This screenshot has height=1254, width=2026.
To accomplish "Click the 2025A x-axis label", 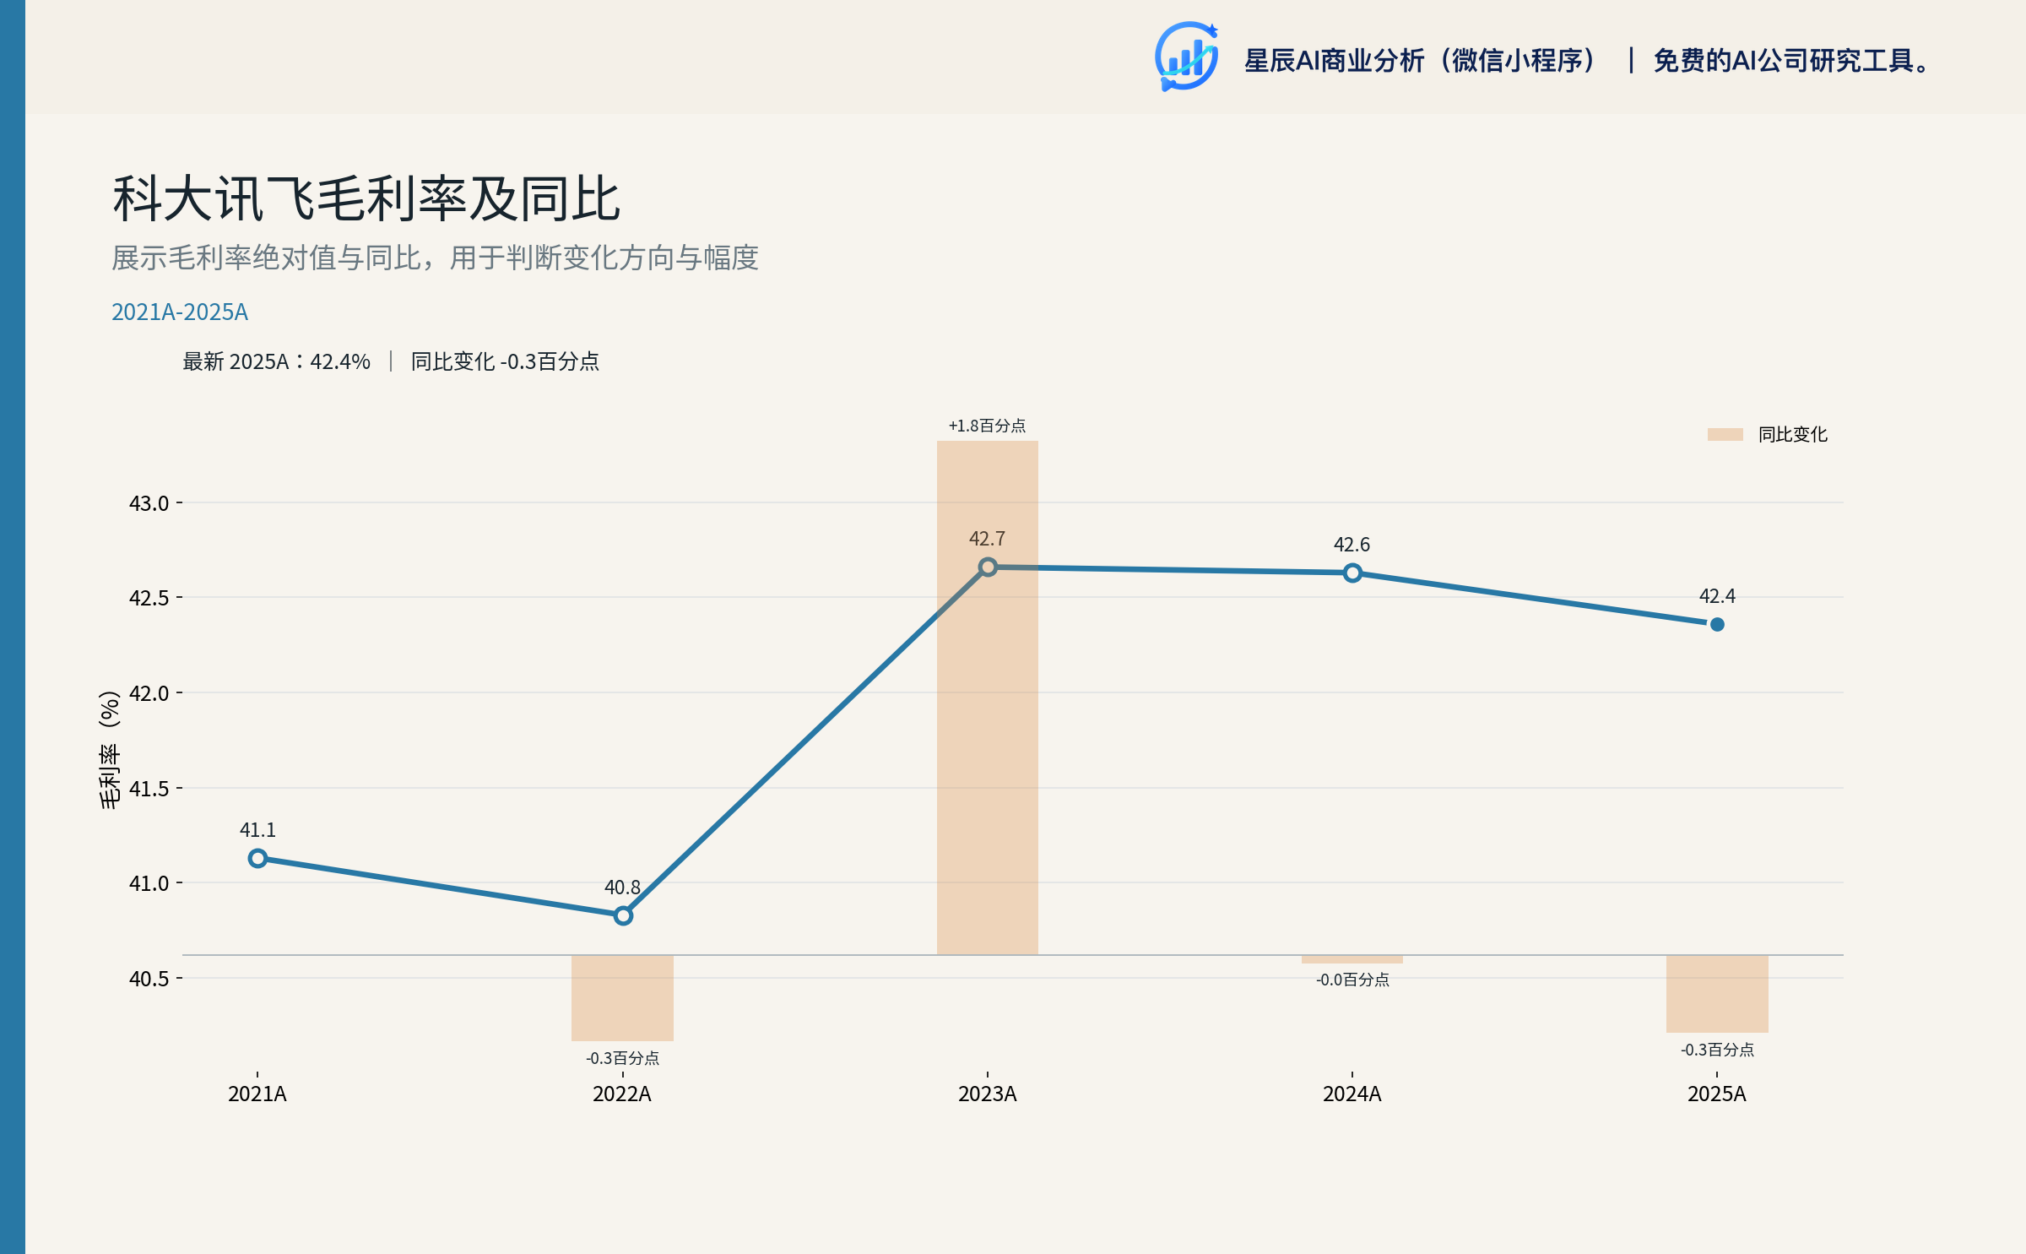I will (x=1716, y=1094).
